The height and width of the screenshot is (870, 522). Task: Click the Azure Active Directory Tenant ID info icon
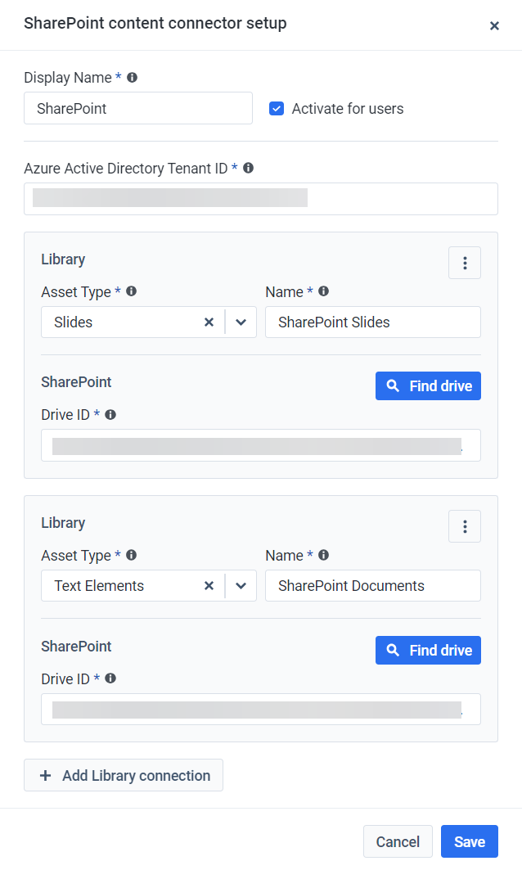point(249,168)
